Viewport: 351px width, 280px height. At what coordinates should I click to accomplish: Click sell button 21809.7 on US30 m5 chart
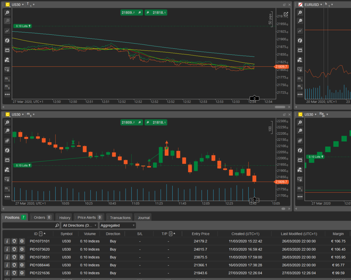coord(131,122)
